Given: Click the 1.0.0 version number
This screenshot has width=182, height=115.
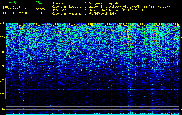Looking at the screenshot, I should pyautogui.click(x=39, y=2).
